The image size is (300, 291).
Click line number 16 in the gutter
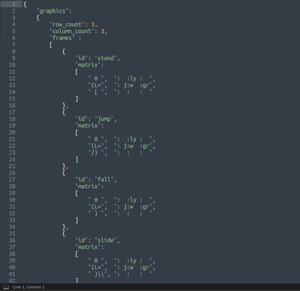coord(12,105)
